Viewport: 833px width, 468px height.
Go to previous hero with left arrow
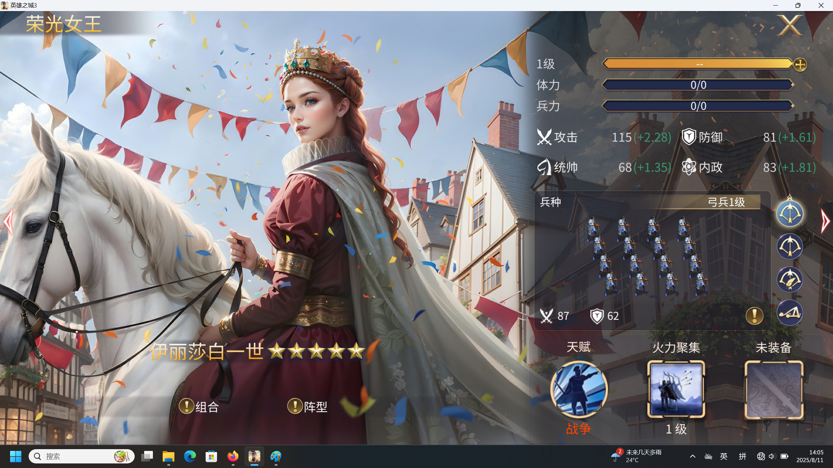tap(8, 222)
